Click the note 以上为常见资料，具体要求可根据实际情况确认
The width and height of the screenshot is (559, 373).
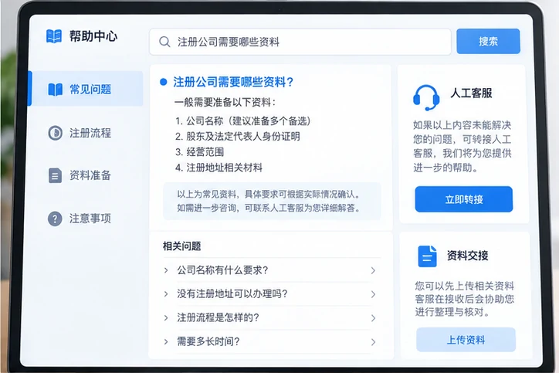point(269,195)
